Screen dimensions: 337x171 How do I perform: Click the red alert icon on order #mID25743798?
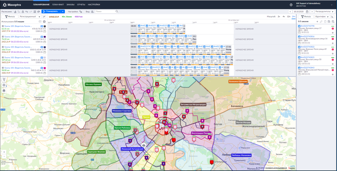click(x=333, y=29)
